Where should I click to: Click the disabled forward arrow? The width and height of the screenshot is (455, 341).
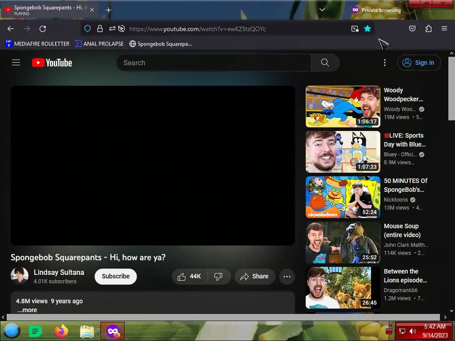pos(27,29)
